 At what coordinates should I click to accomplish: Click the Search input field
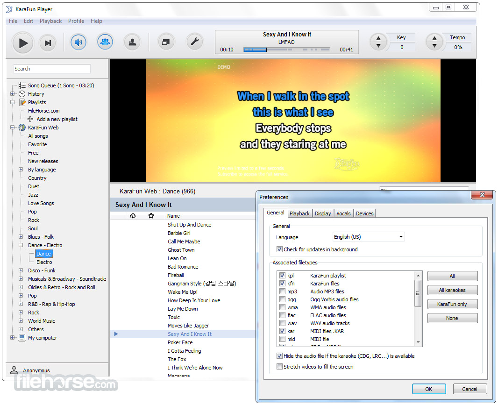pyautogui.click(x=52, y=69)
